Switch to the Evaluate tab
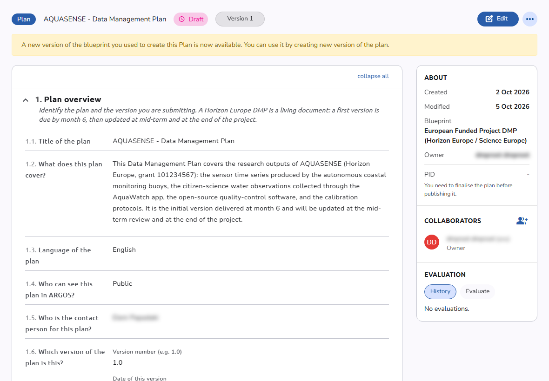549x381 pixels. 477,291
